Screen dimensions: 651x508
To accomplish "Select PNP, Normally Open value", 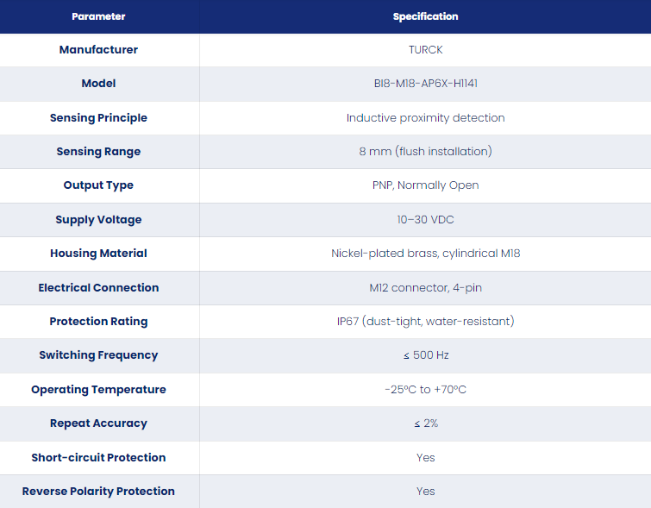I will (426, 185).
